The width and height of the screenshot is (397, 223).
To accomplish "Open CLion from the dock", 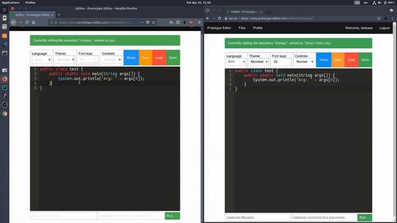I will [x=4, y=88].
